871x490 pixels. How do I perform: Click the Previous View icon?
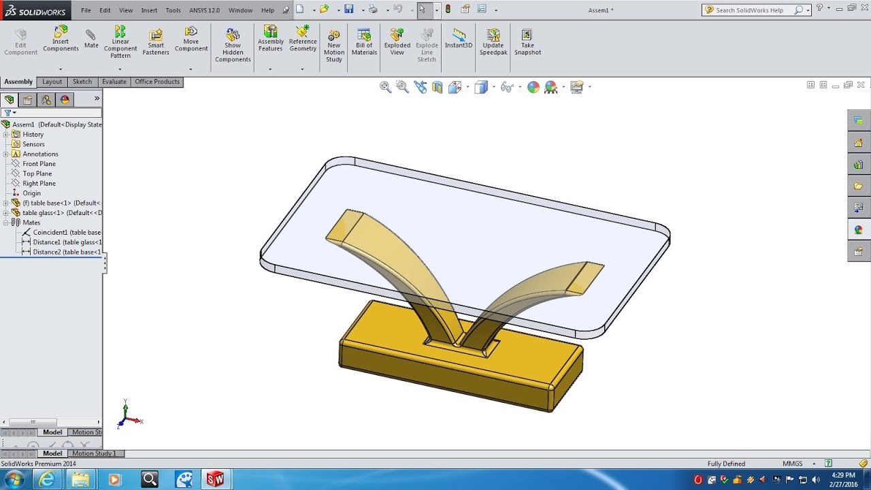point(420,86)
